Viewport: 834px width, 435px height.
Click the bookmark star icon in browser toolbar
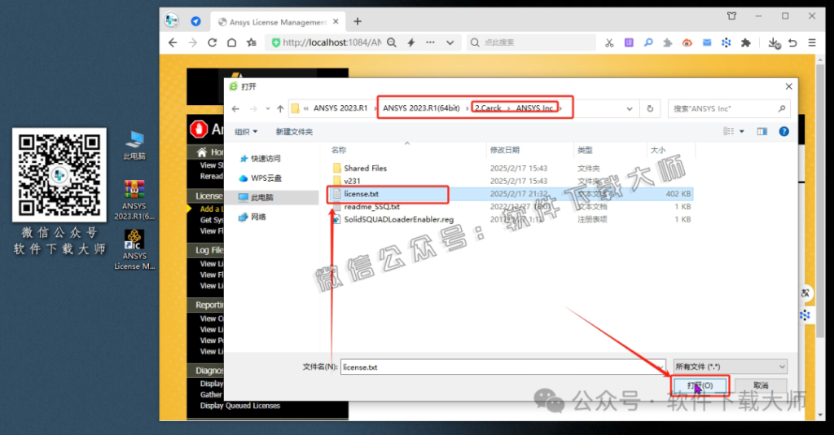coord(252,42)
